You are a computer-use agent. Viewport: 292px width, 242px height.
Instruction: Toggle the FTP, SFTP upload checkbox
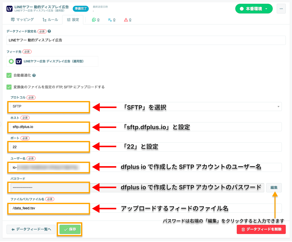coord(9,87)
